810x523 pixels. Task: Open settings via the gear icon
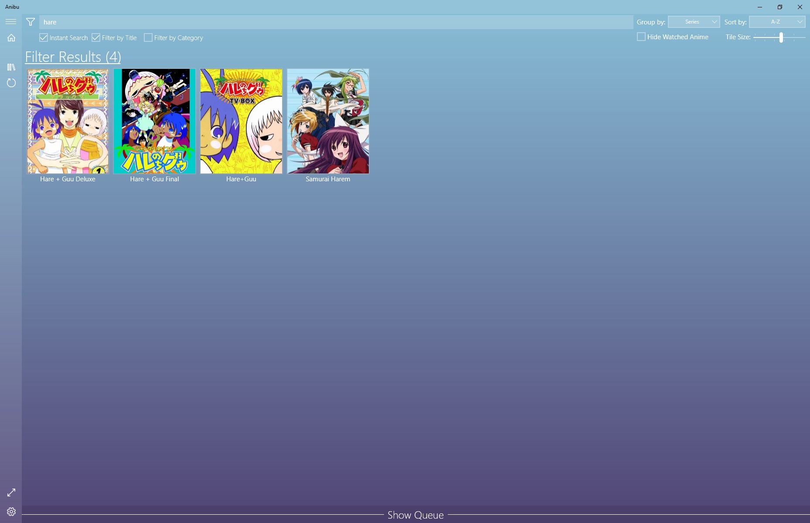[11, 512]
